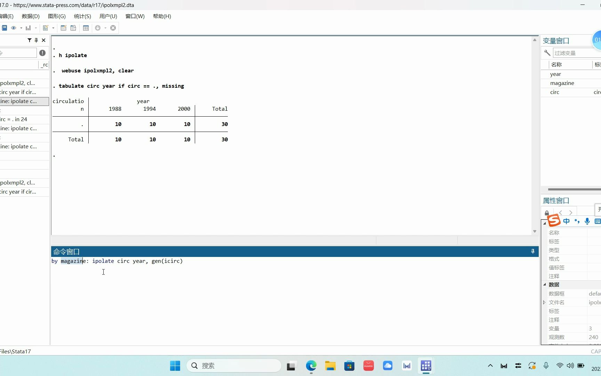Screen dimensions: 601x376
Task: Open Microsoft Edge from taskbar
Action: pyautogui.click(x=311, y=366)
